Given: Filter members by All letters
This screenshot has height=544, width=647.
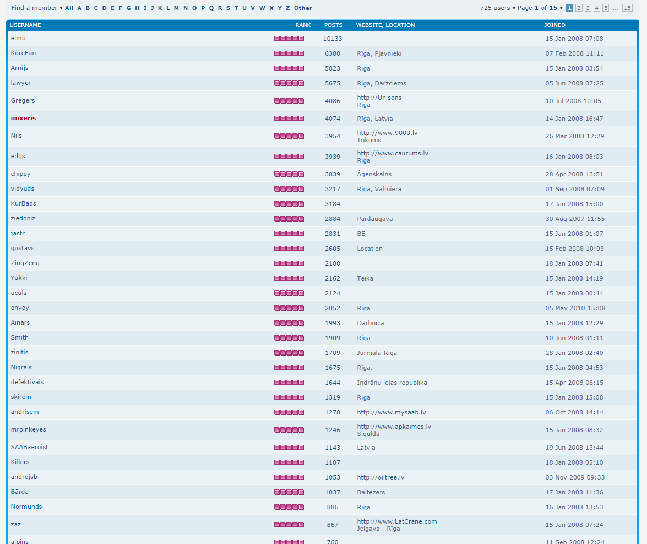Looking at the screenshot, I should [x=69, y=8].
